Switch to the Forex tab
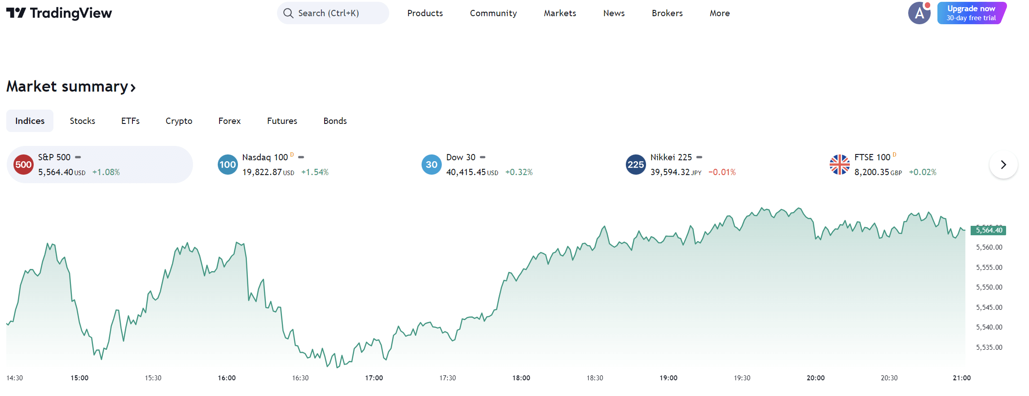 [229, 121]
